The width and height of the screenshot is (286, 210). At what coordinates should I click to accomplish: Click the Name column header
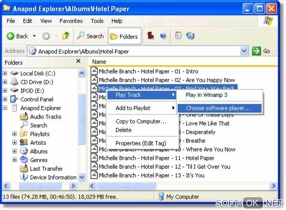tap(99, 62)
